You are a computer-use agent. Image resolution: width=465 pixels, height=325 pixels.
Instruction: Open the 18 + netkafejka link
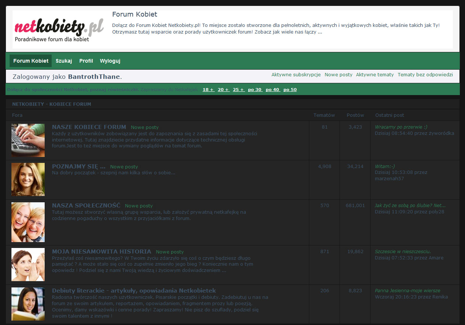[209, 90]
